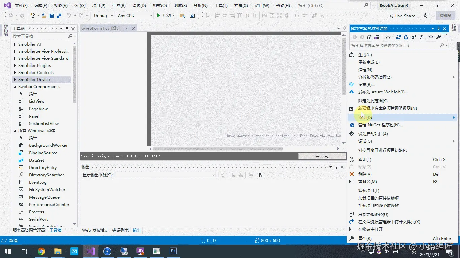The height and width of the screenshot is (258, 460).
Task: Click the Refresh icon in Solution Explorer
Action: [x=406, y=37]
